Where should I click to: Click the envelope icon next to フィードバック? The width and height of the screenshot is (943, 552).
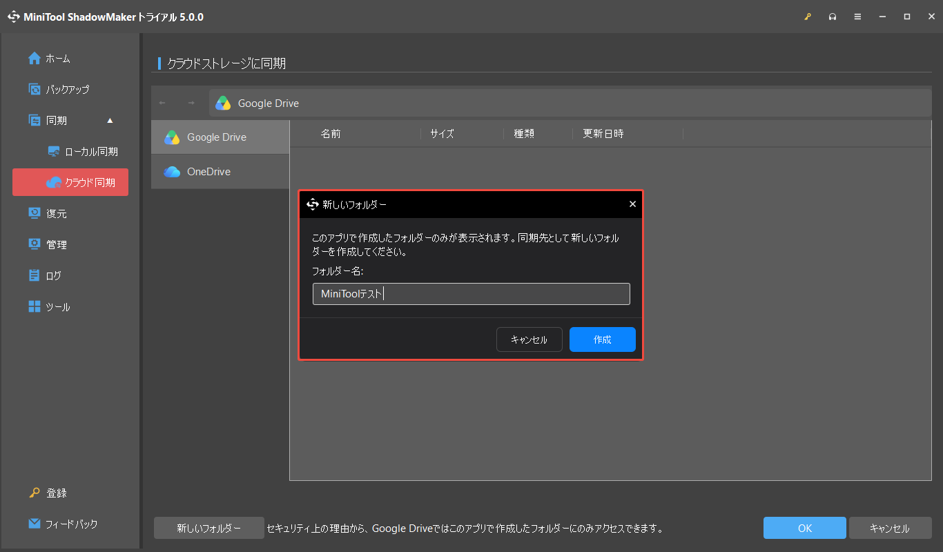(x=35, y=524)
